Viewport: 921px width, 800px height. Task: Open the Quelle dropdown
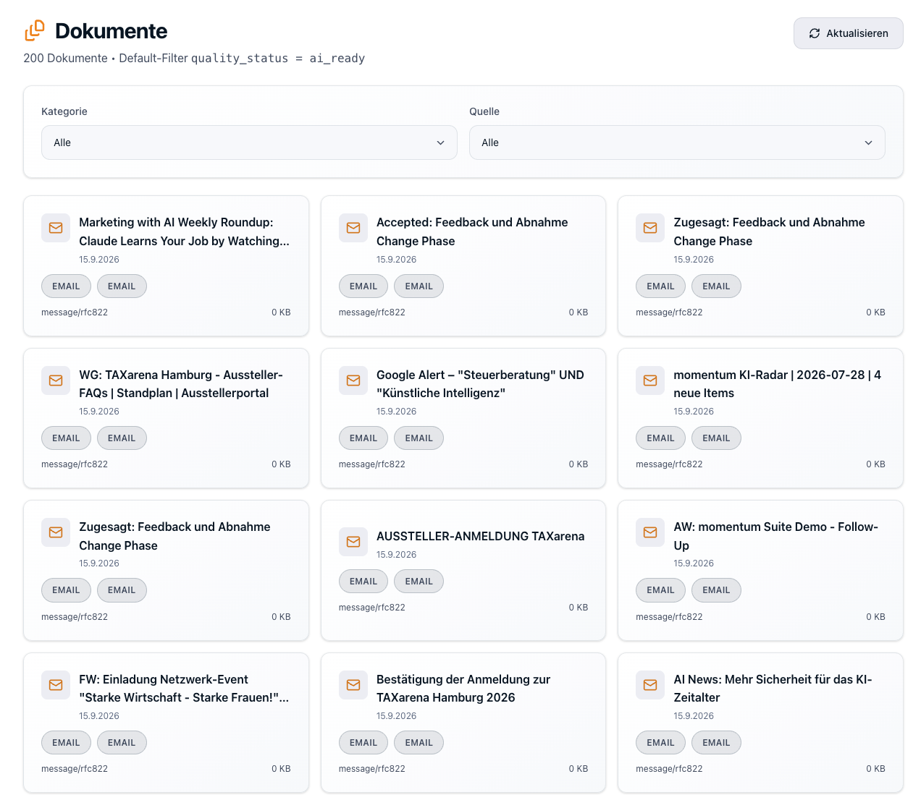click(x=677, y=142)
